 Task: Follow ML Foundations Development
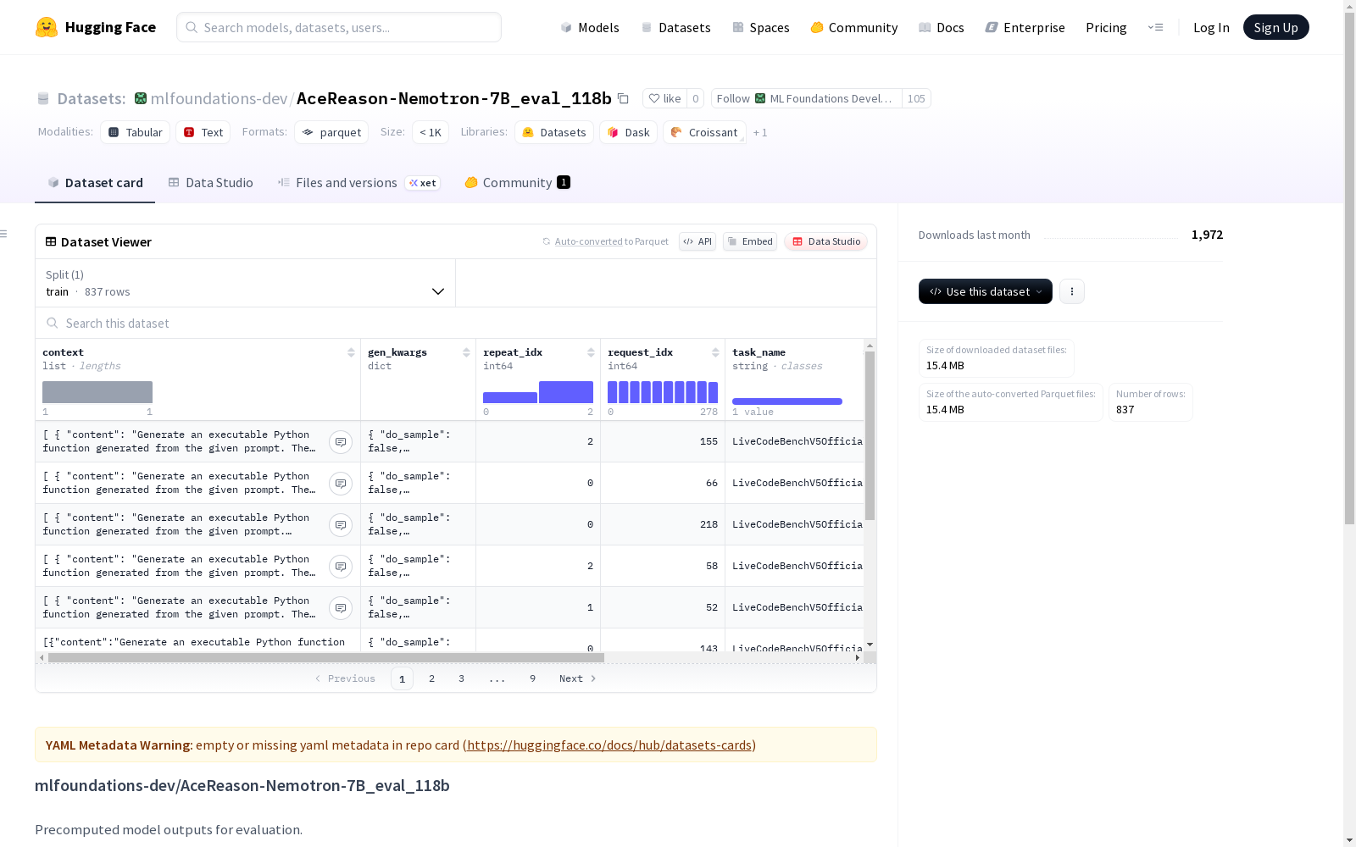[806, 98]
